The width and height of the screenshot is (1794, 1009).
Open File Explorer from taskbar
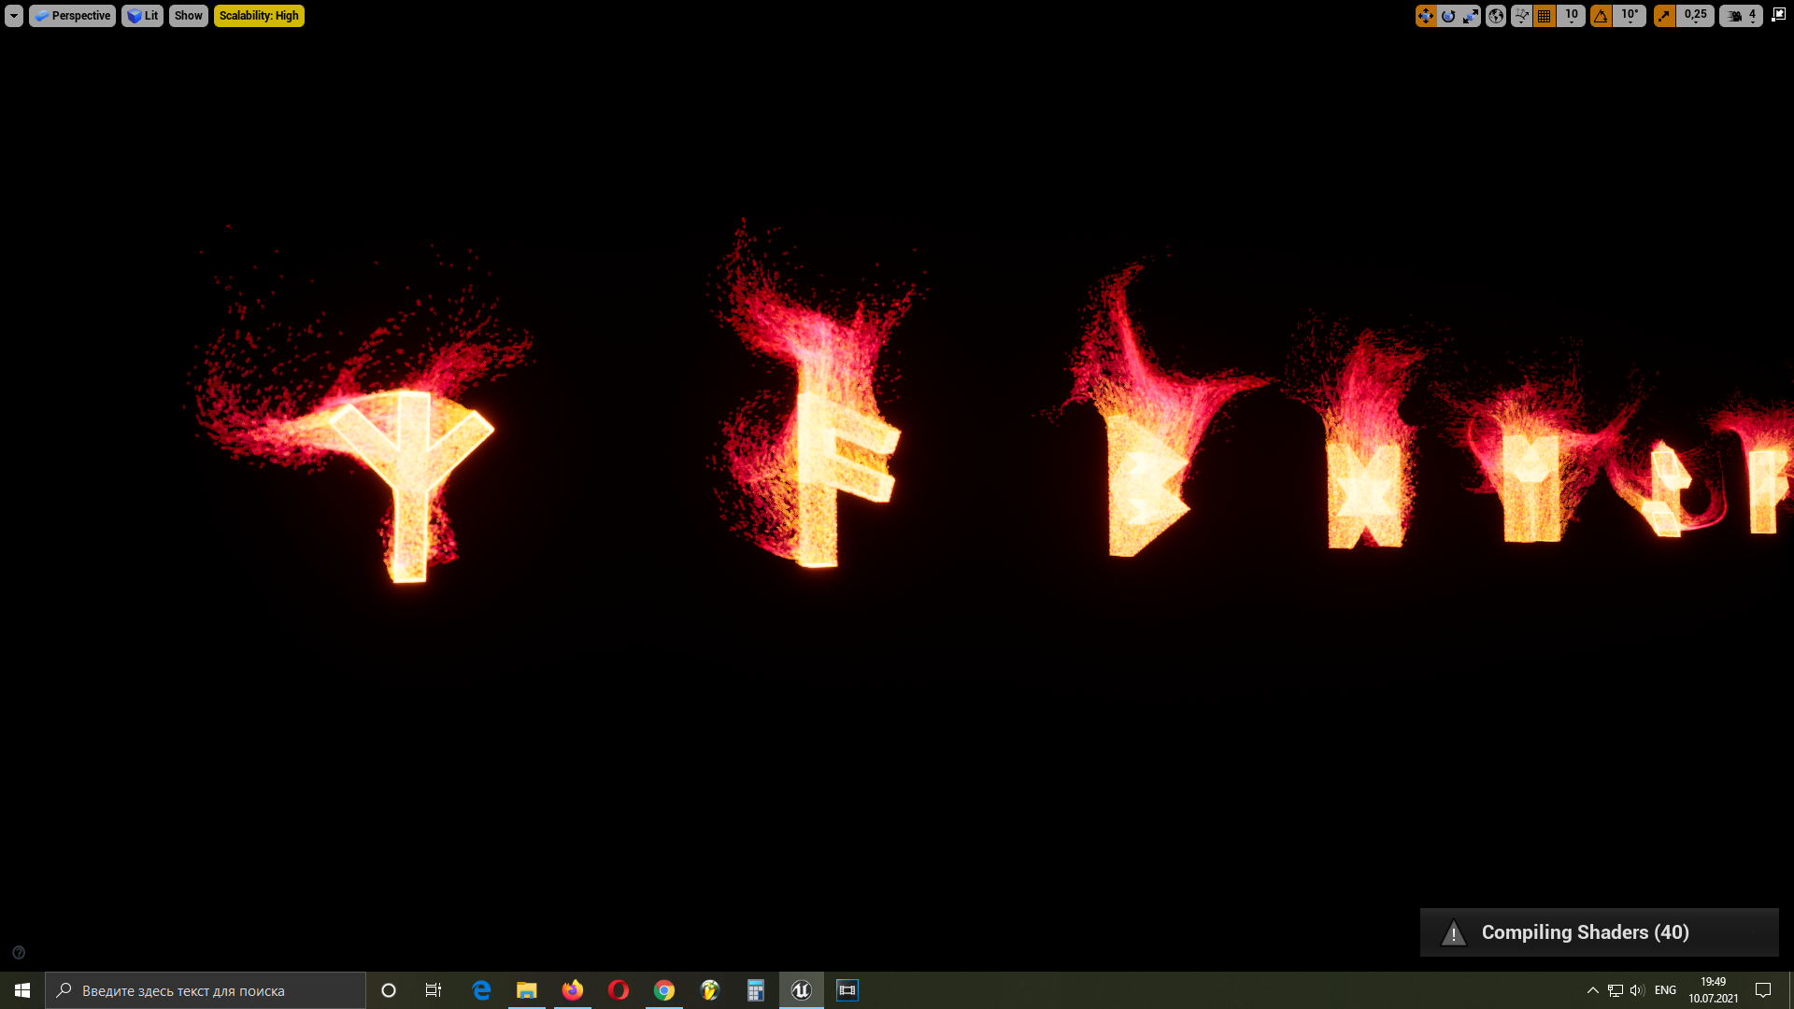pos(527,990)
